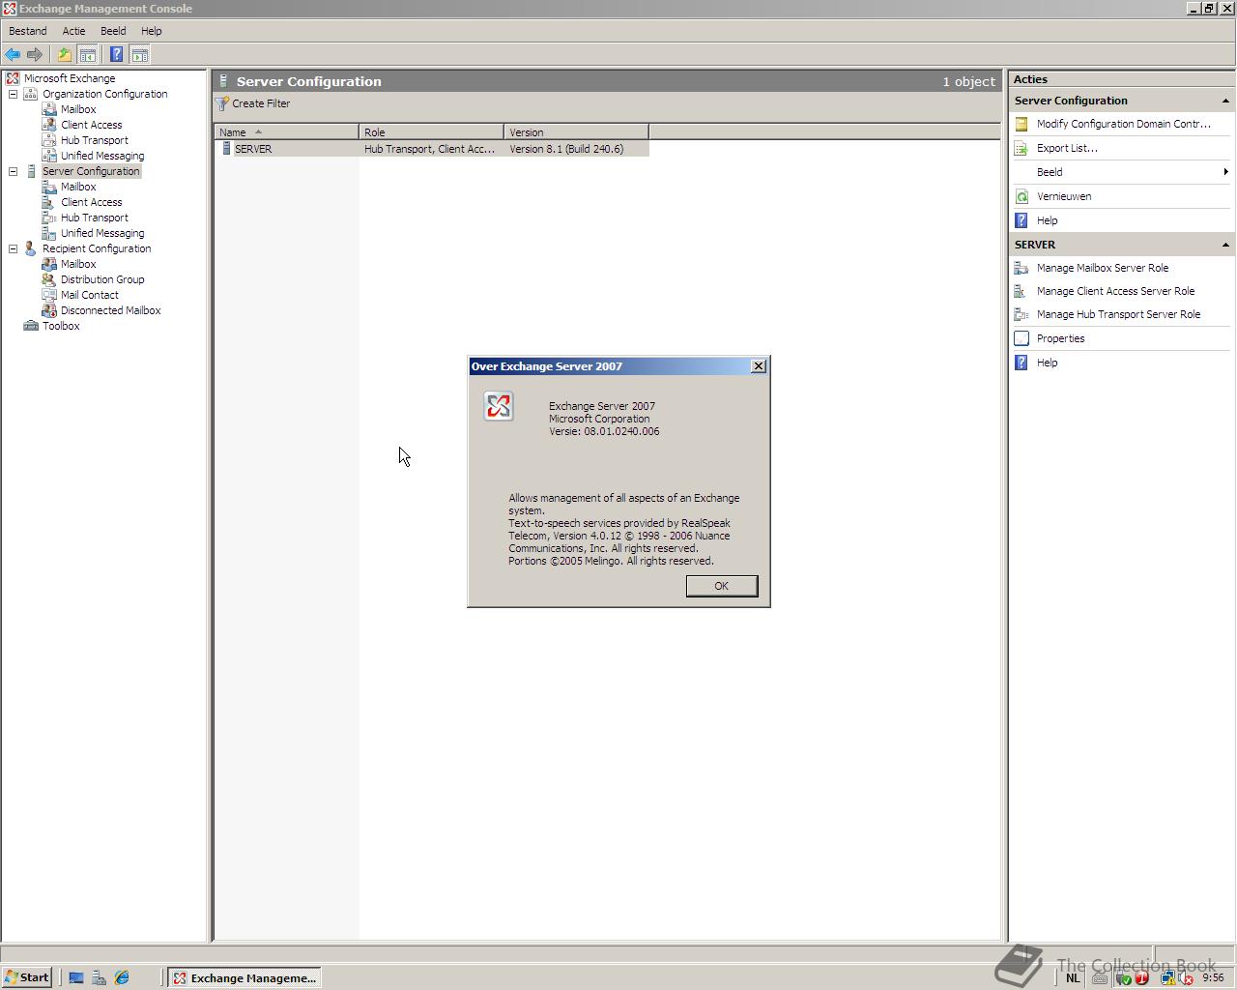Click Vernieuwen refresh icon in Actions pane
1237x990 pixels.
pyautogui.click(x=1021, y=196)
